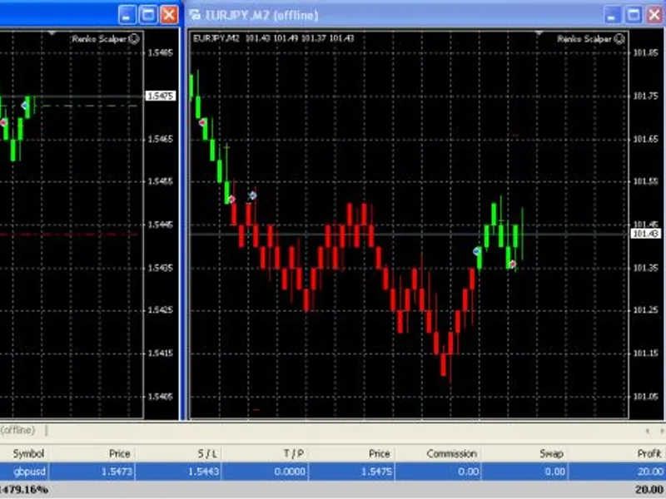Click the Renko Scalper smiley in left chart

tap(134, 39)
